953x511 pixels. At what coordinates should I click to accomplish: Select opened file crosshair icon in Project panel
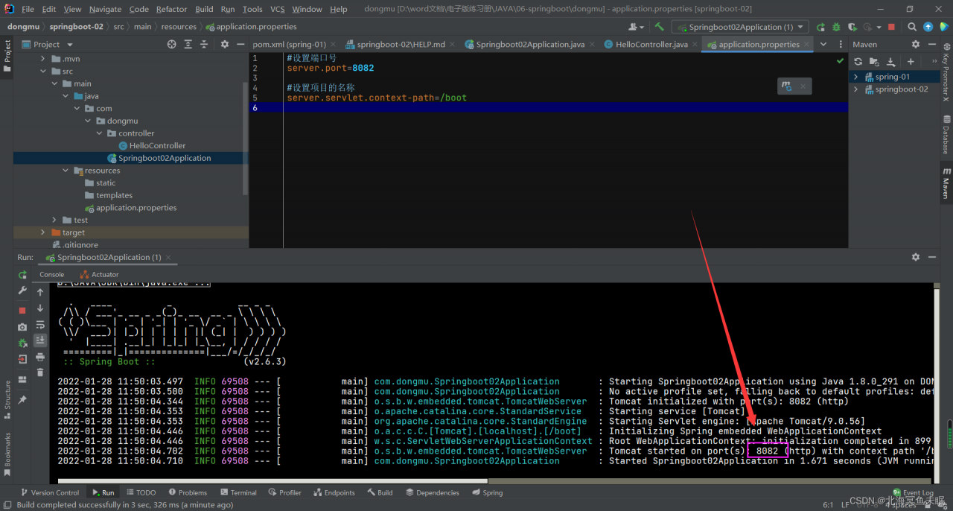point(171,45)
